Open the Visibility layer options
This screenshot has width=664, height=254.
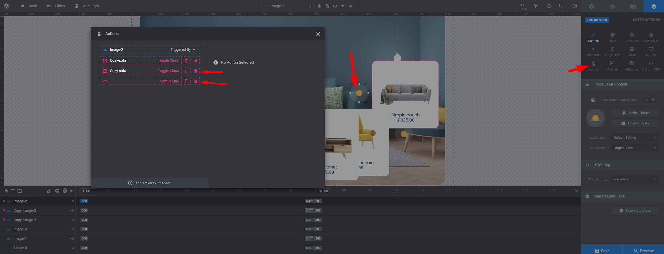pyautogui.click(x=612, y=66)
